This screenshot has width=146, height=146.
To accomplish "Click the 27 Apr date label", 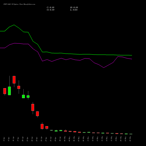I will (x=46, y=139).
